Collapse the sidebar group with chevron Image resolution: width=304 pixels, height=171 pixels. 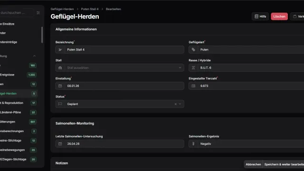pos(34,56)
